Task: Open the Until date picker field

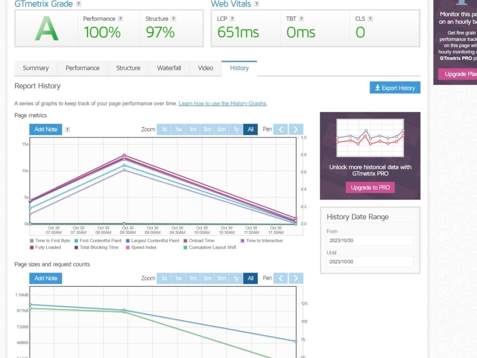Action: [x=370, y=262]
